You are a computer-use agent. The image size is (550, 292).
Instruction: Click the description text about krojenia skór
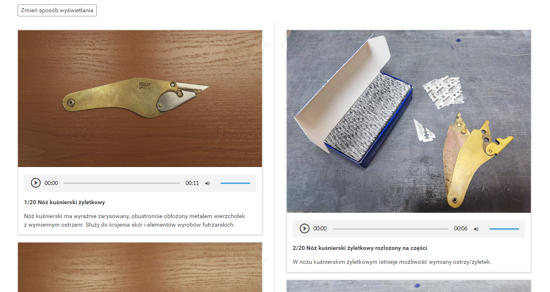pyautogui.click(x=135, y=221)
